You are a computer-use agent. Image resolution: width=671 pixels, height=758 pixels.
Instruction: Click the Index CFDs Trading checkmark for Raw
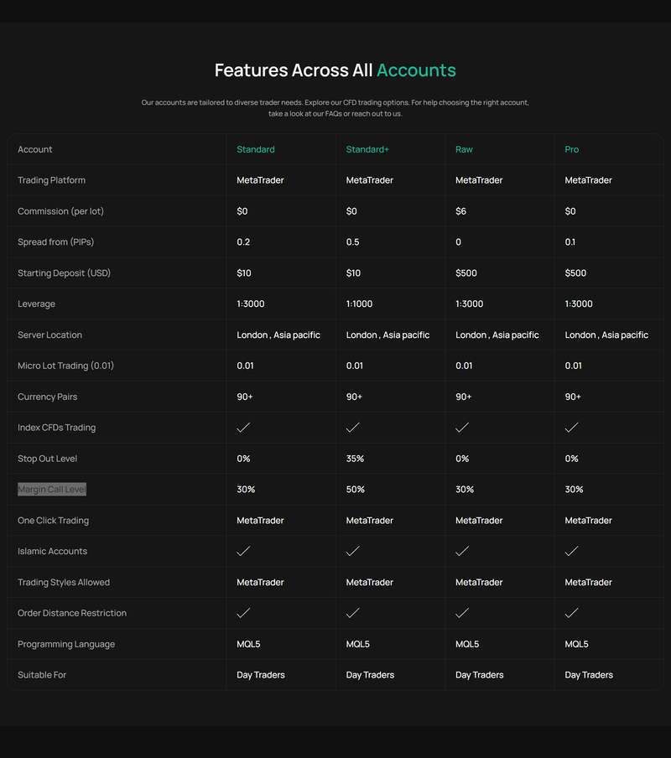[x=461, y=428]
